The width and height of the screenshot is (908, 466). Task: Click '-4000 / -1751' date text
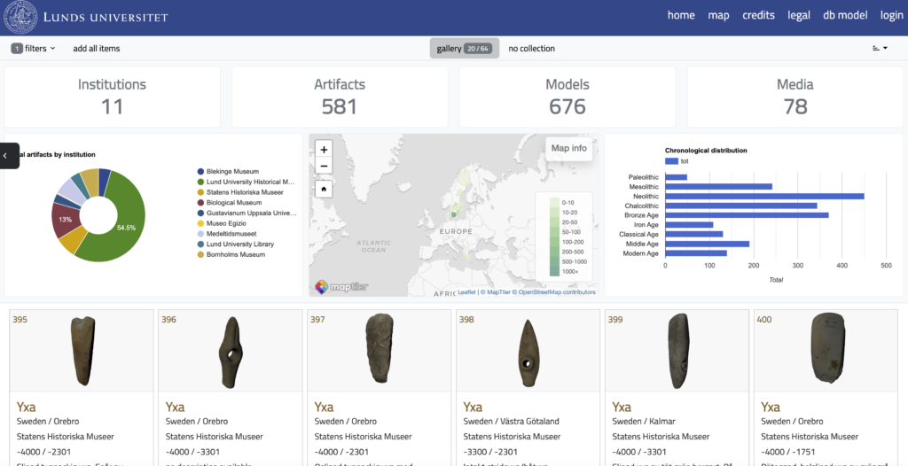point(787,452)
